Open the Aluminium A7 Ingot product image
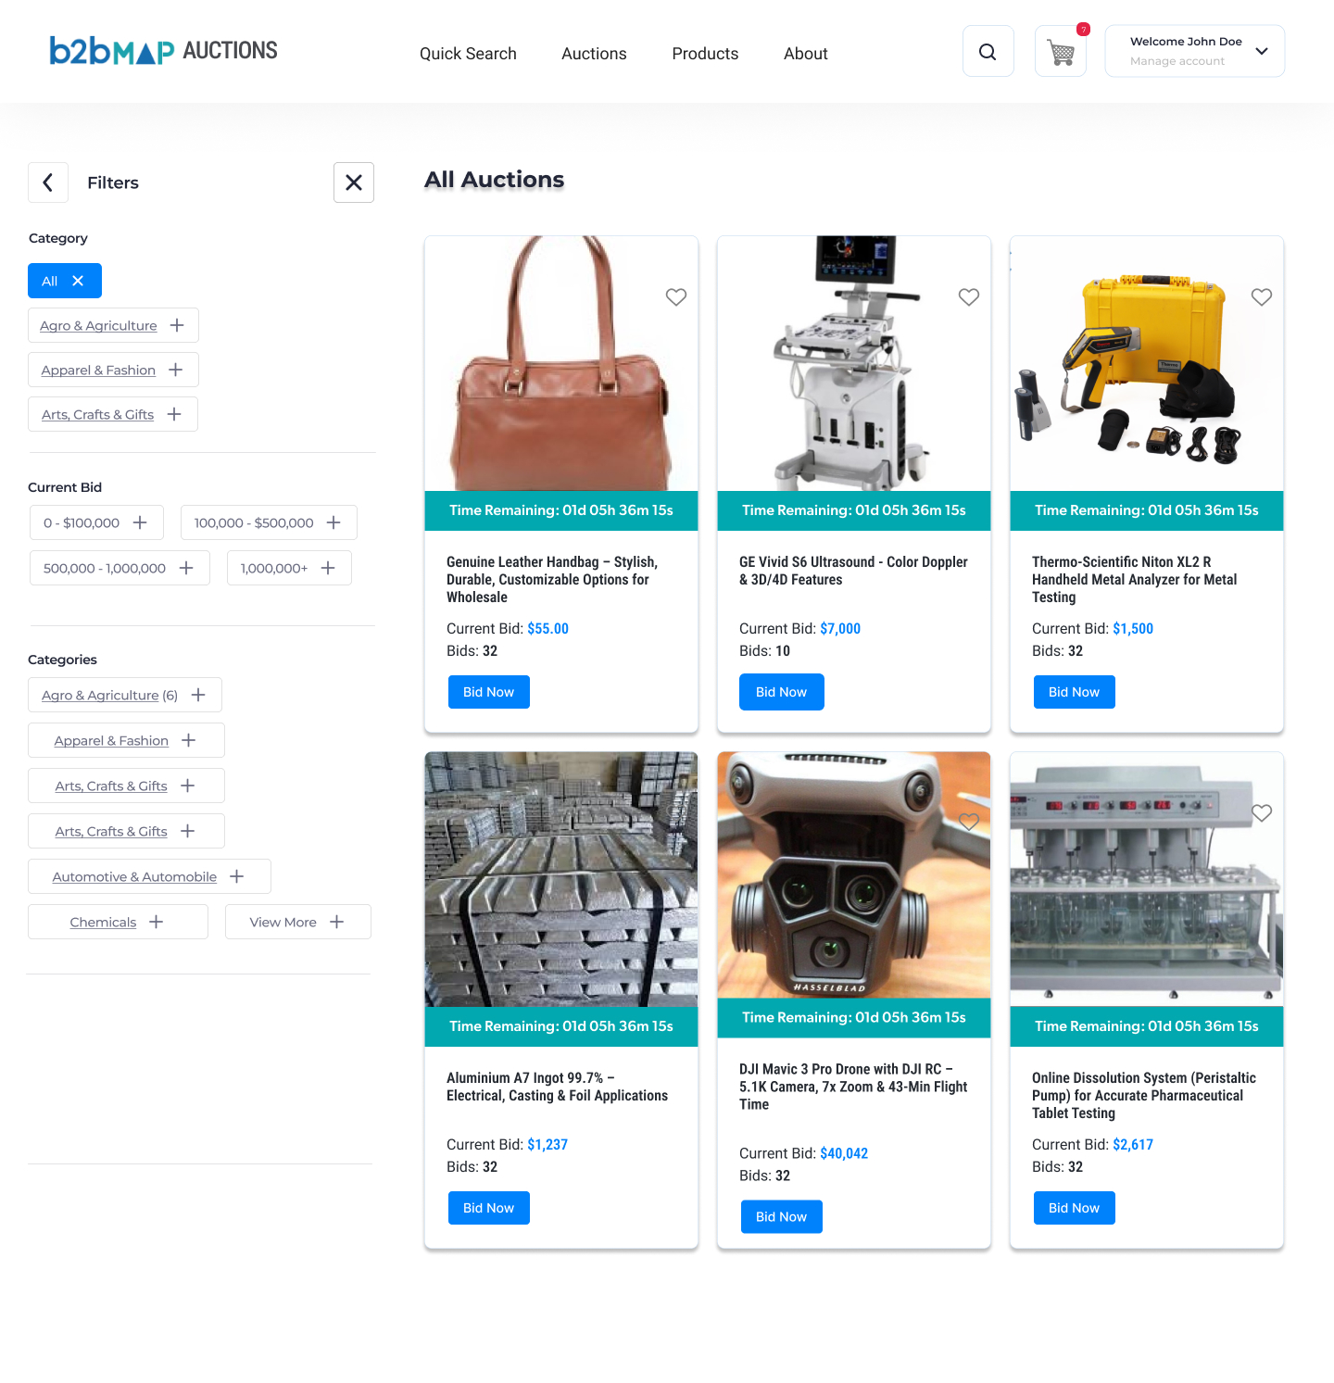This screenshot has height=1383, width=1334. tap(561, 879)
